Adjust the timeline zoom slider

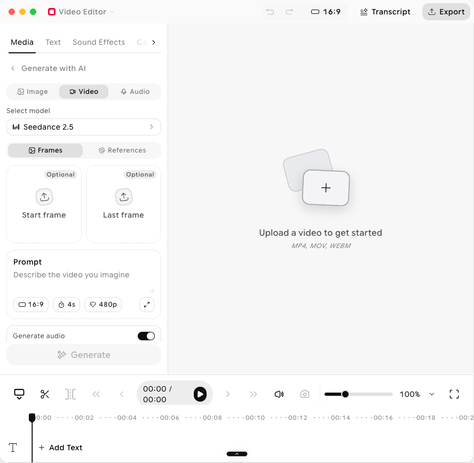click(x=359, y=394)
